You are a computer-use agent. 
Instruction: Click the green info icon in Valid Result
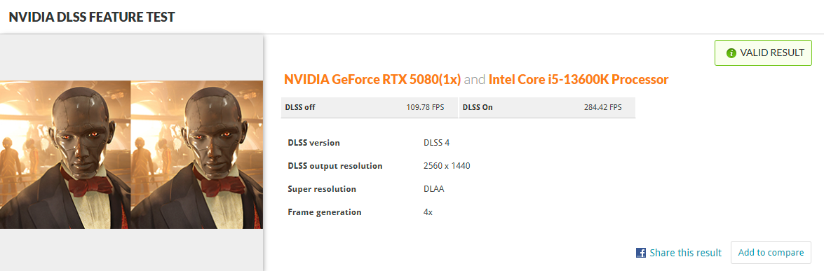[731, 53]
